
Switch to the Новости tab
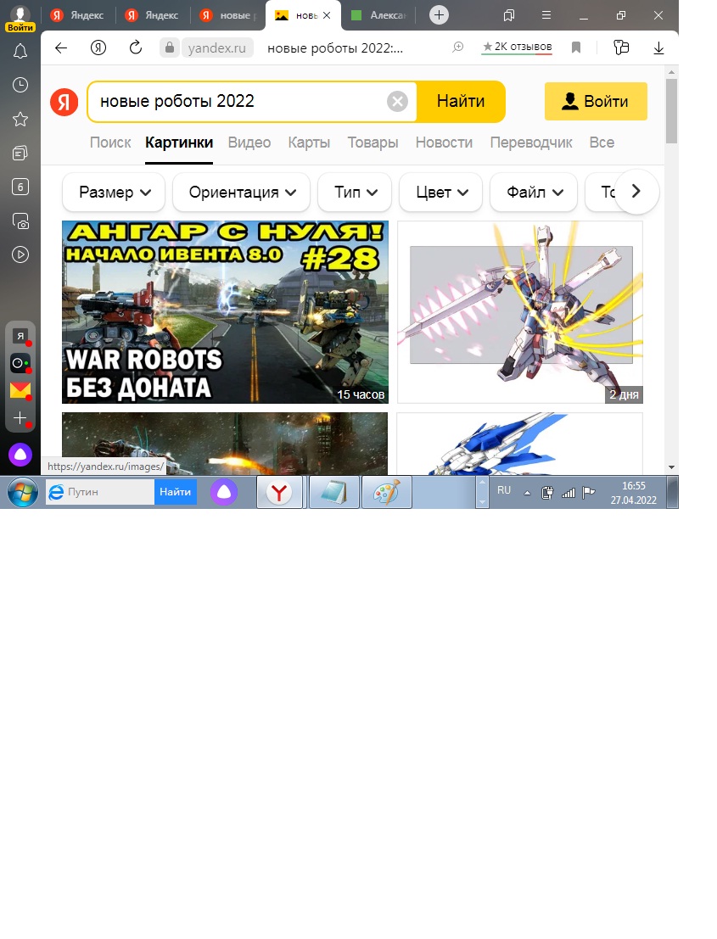pos(444,143)
